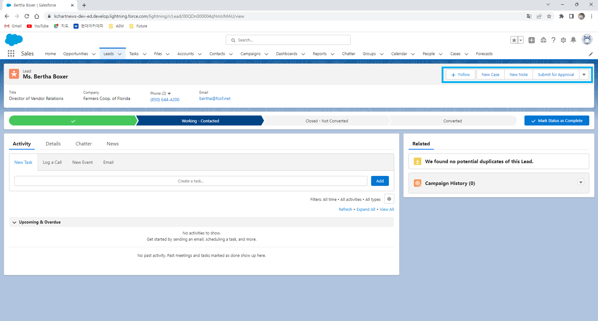This screenshot has height=321, width=598.
Task: Open Salesforce Help question mark
Action: point(553,40)
